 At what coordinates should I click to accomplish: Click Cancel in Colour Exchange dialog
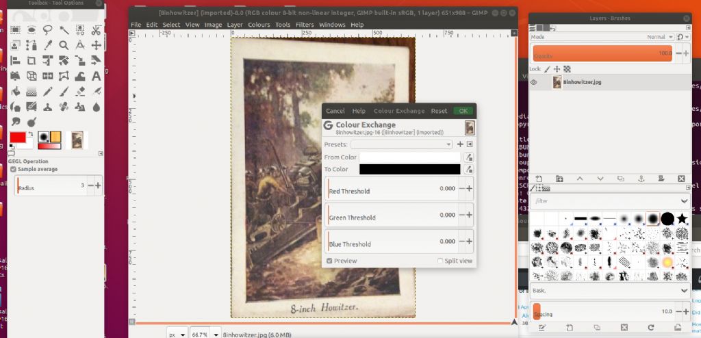pyautogui.click(x=335, y=111)
